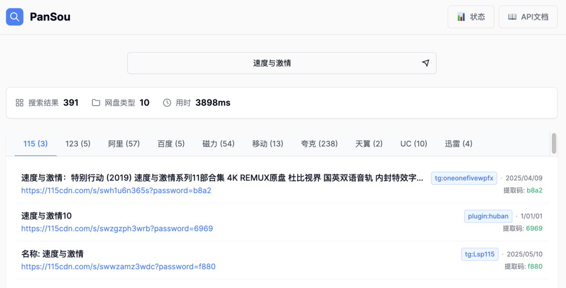Open the API文档 button

point(528,17)
